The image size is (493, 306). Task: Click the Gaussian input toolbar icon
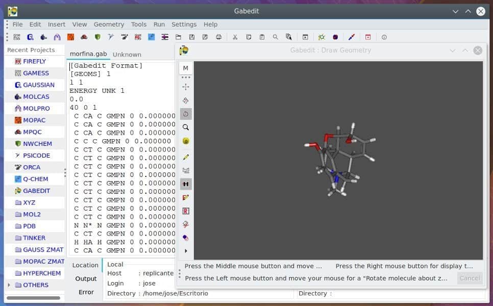coord(30,37)
